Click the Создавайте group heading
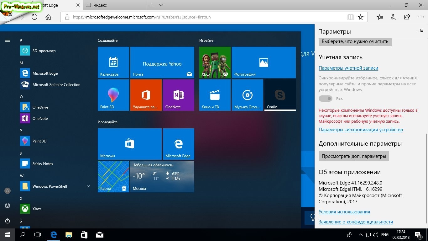This screenshot has height=241, width=428. pos(107,40)
